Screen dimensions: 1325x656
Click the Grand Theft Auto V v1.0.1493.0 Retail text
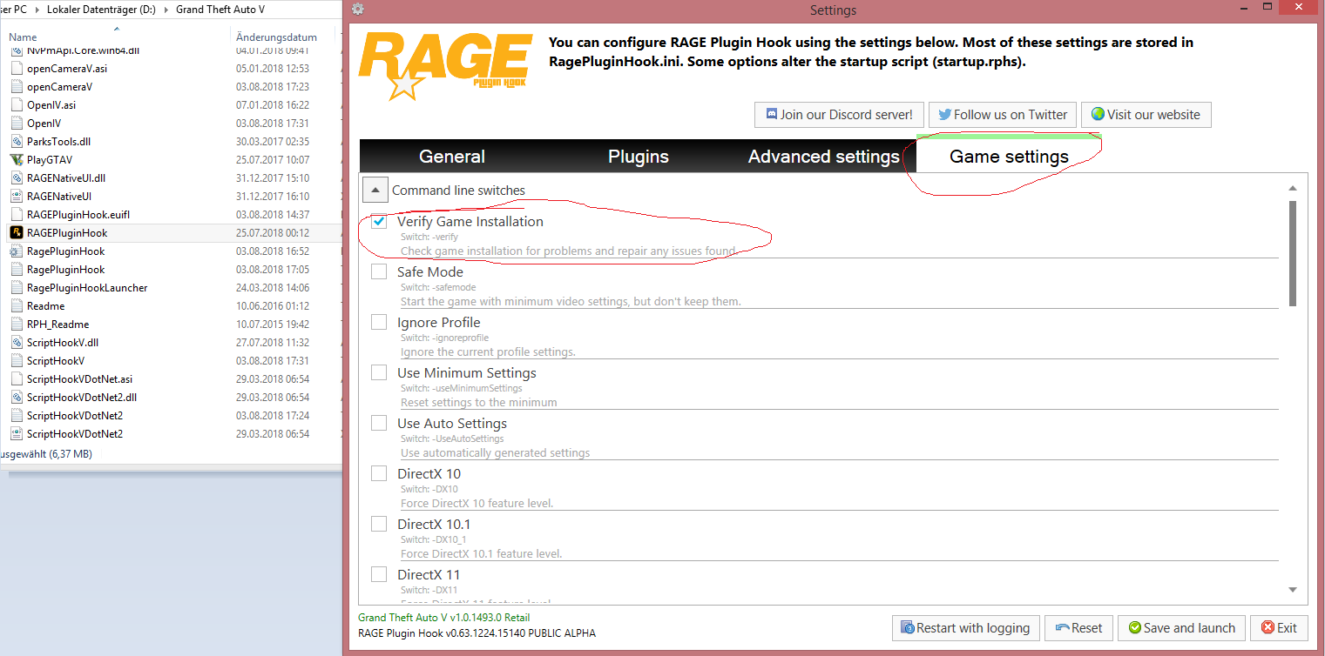pyautogui.click(x=444, y=618)
